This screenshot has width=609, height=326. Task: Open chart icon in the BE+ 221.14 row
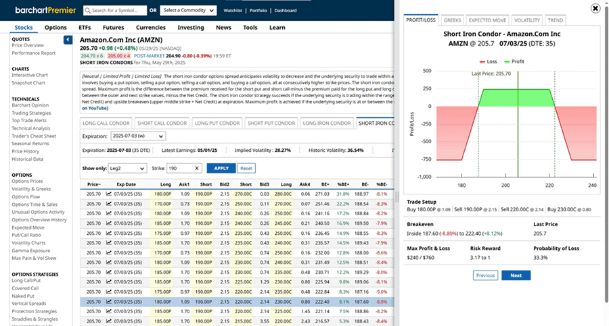[109, 311]
